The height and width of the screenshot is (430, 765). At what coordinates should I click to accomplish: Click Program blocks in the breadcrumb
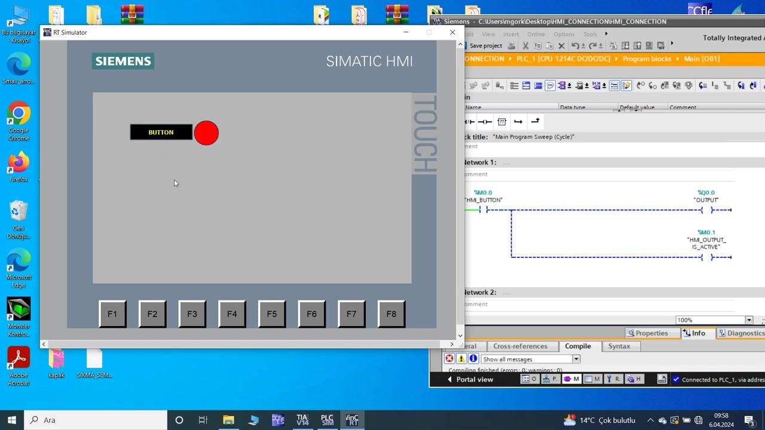pos(647,59)
